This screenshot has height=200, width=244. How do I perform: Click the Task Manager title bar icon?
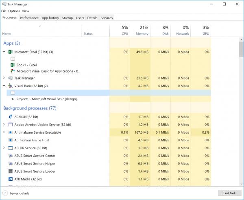tap(4, 4)
